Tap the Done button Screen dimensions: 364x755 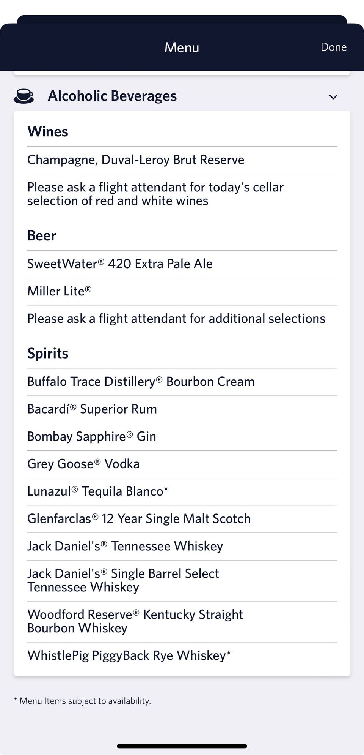pos(333,47)
